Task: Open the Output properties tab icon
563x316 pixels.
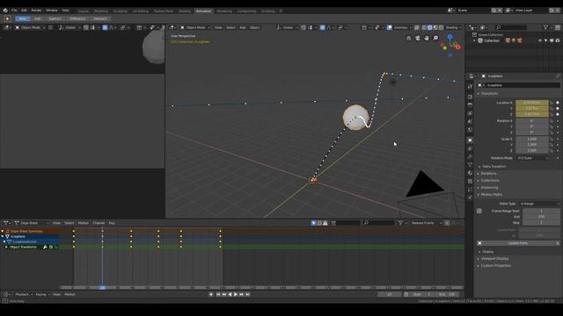Action: [470, 105]
